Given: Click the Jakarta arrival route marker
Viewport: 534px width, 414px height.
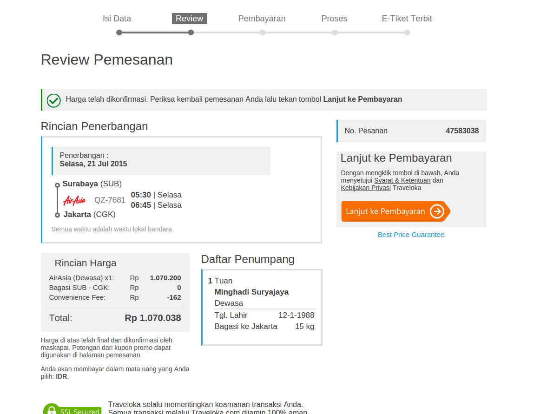Looking at the screenshot, I should (57, 215).
